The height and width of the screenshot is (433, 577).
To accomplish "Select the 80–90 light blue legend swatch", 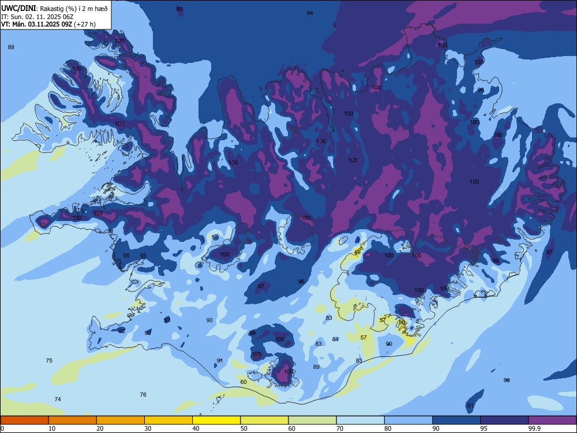I will pyautogui.click(x=409, y=420).
